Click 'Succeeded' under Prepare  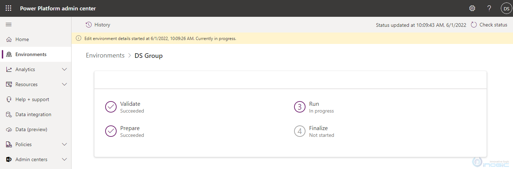pyautogui.click(x=132, y=135)
